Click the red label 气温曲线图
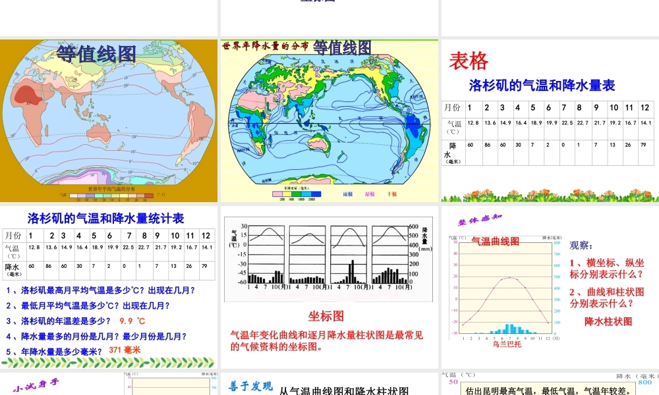This screenshot has height=395, width=659. (x=495, y=242)
